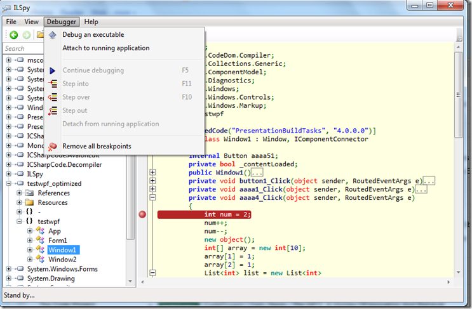The width and height of the screenshot is (472, 309).
Task: Click the red breakpoint marker in margin
Action: point(143,214)
